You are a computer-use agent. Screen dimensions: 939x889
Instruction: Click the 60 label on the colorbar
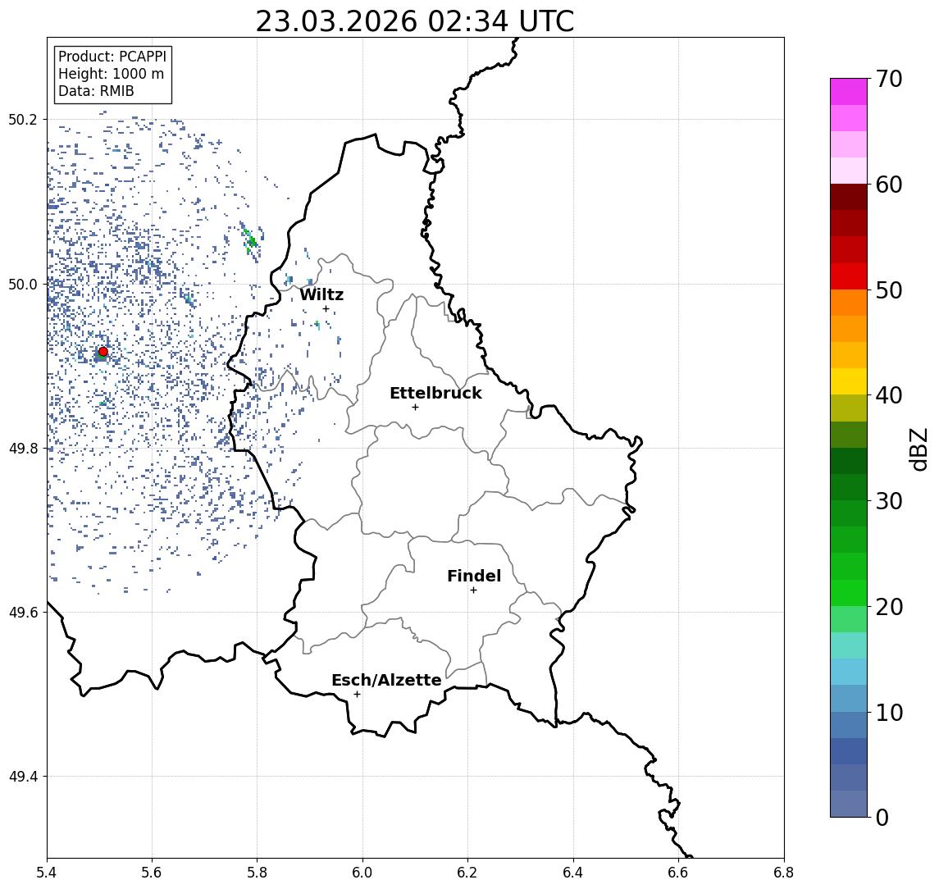coord(888,185)
